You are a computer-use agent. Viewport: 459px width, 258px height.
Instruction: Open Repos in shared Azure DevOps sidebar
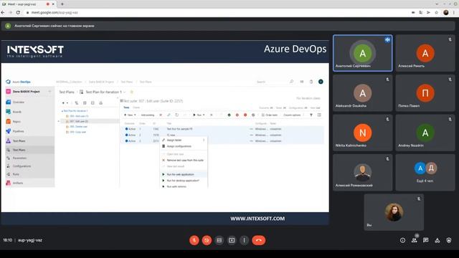tap(16, 121)
